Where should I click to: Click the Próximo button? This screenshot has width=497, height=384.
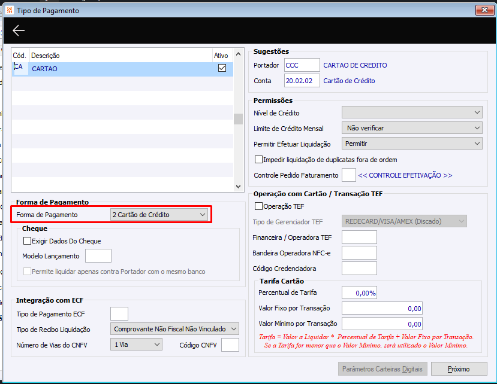click(459, 369)
